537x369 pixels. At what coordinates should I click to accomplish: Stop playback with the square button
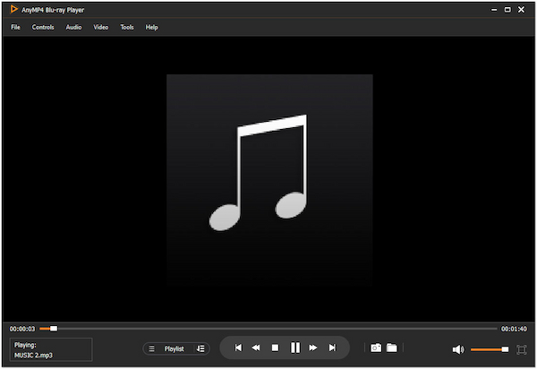[x=275, y=348]
